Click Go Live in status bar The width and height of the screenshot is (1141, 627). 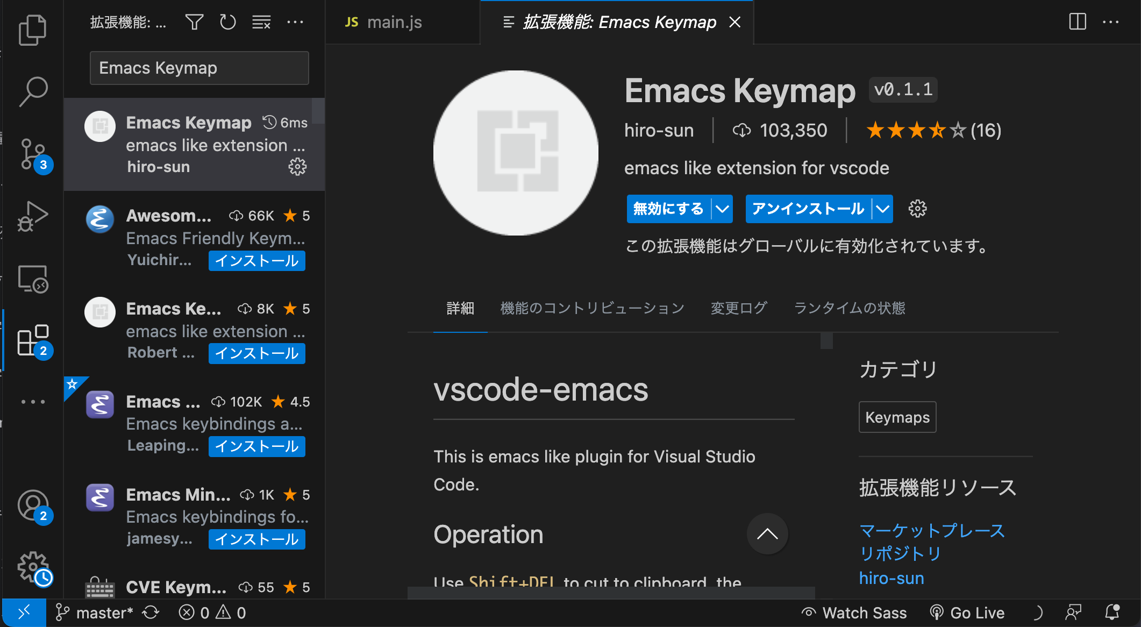click(x=967, y=612)
